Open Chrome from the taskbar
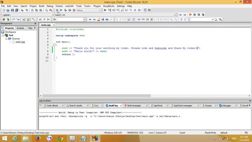This screenshot has height=142, width=252. [x=61, y=138]
